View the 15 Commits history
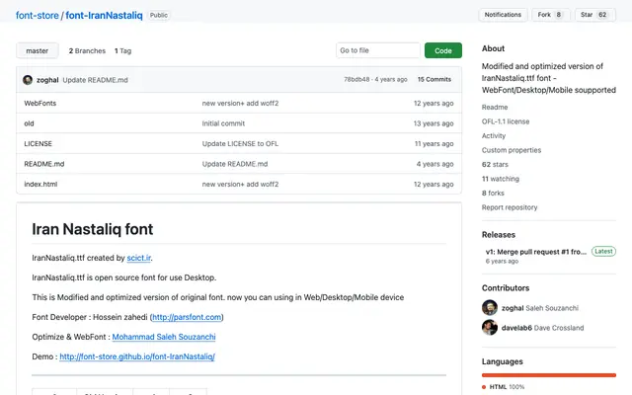 coord(434,79)
